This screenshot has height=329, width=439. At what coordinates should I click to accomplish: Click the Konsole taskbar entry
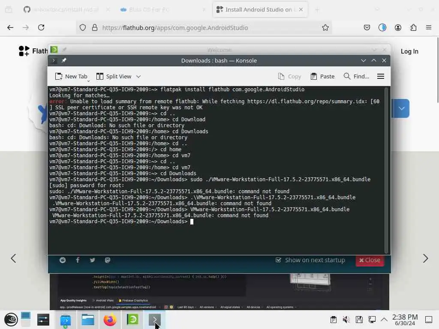coord(154,320)
